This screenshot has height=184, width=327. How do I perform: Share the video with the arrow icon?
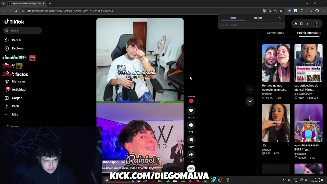(x=191, y=154)
